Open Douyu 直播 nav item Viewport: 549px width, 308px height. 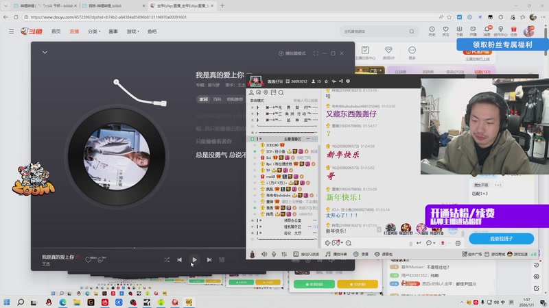click(x=74, y=31)
